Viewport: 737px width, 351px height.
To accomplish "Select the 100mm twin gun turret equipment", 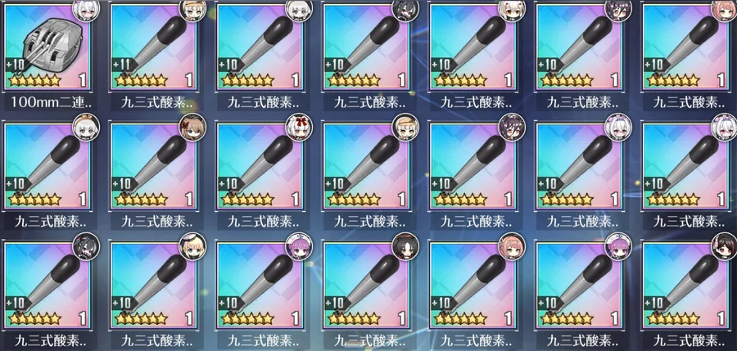I will 47,47.
